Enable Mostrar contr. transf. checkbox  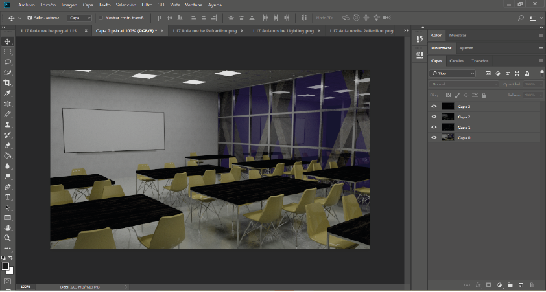coord(101,17)
